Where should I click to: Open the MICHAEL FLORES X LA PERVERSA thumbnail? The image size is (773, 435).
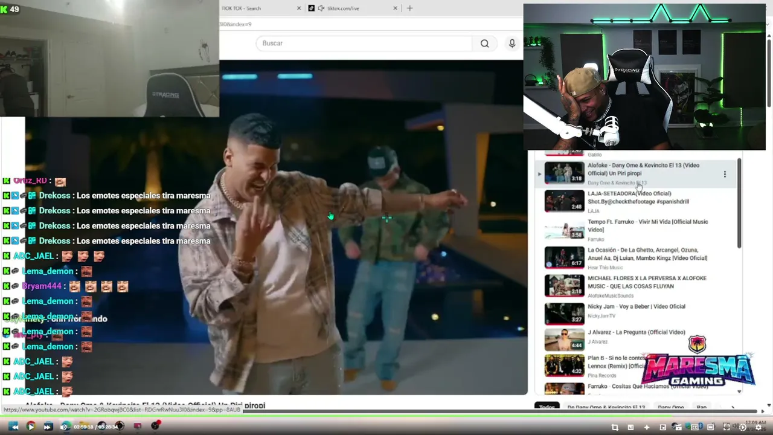tap(565, 286)
